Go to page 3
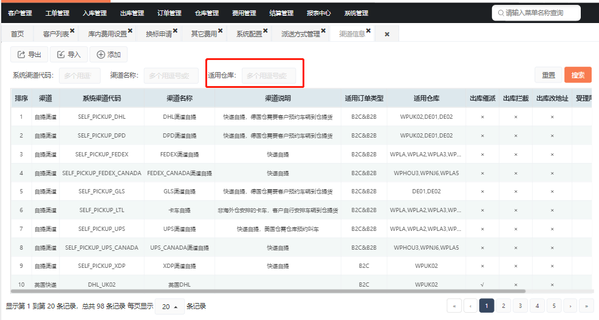 (x=520, y=305)
